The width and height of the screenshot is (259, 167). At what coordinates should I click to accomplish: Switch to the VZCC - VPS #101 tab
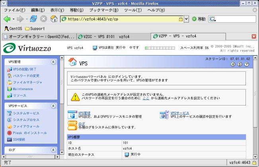coord(114,36)
